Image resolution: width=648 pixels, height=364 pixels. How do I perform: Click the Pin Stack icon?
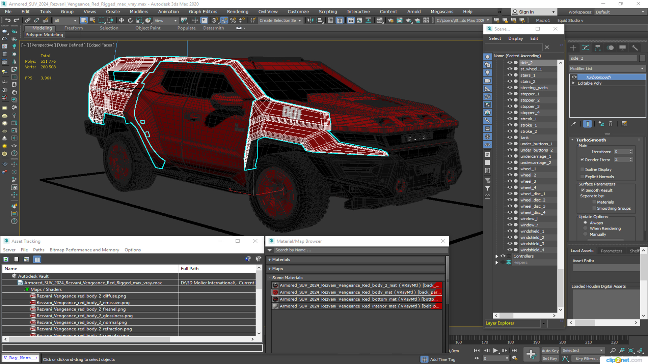574,124
